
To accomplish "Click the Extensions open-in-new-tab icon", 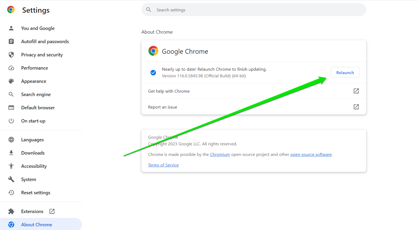I will tap(52, 211).
